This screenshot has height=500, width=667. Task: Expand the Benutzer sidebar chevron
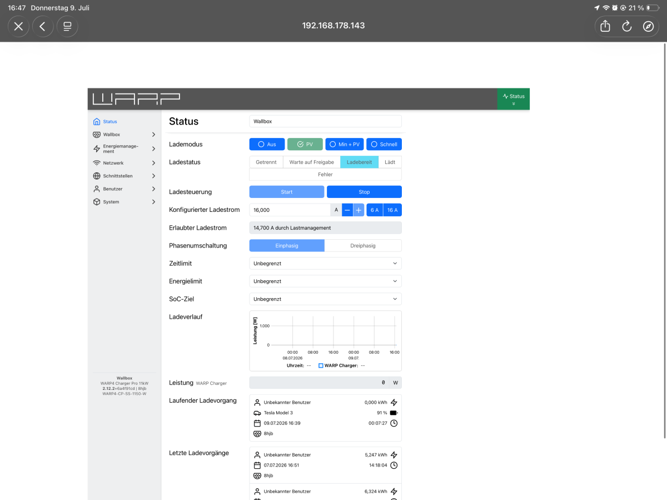point(153,189)
